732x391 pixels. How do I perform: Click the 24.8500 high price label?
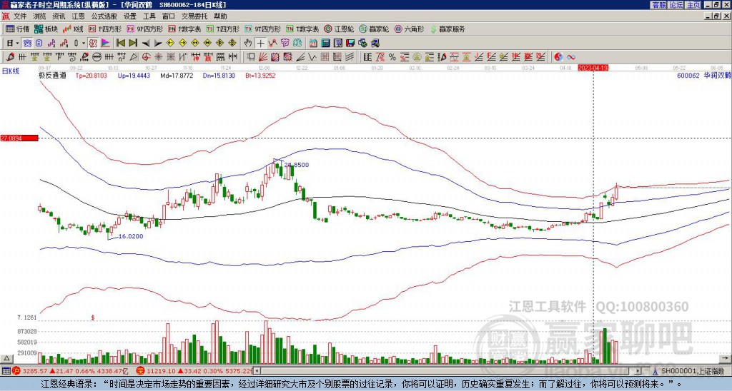point(297,165)
